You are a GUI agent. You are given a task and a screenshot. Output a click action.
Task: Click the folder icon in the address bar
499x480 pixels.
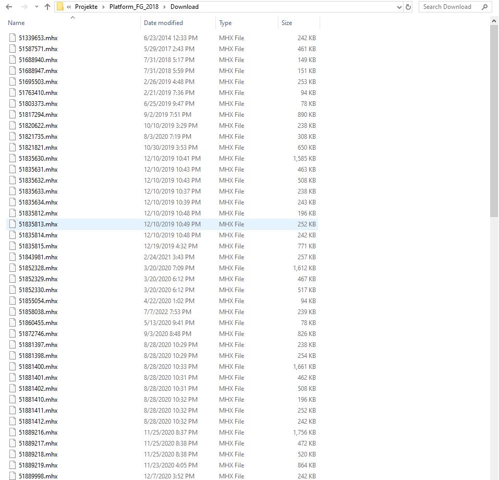click(x=60, y=7)
